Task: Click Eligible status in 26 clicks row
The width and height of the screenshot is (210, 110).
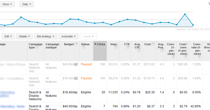Action: pyautogui.click(x=86, y=92)
